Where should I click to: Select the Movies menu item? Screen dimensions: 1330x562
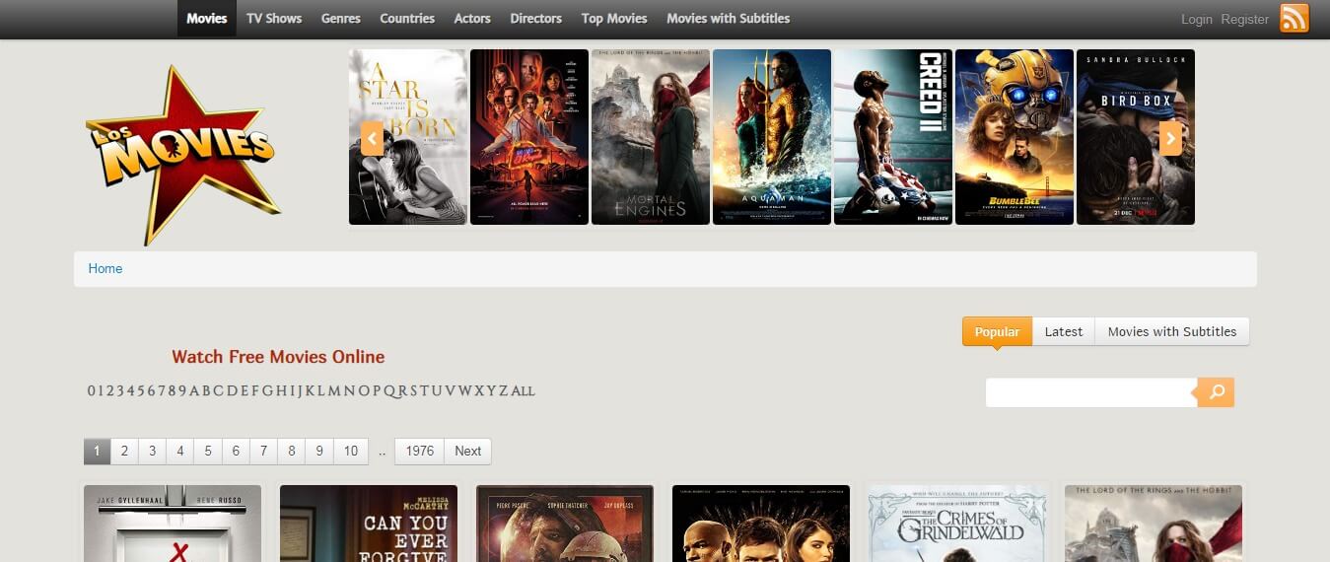coord(207,19)
